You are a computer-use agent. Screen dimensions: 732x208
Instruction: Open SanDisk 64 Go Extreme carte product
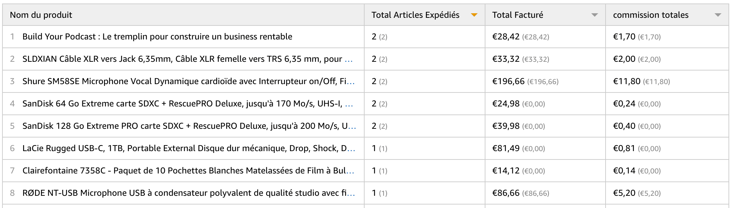(x=182, y=104)
